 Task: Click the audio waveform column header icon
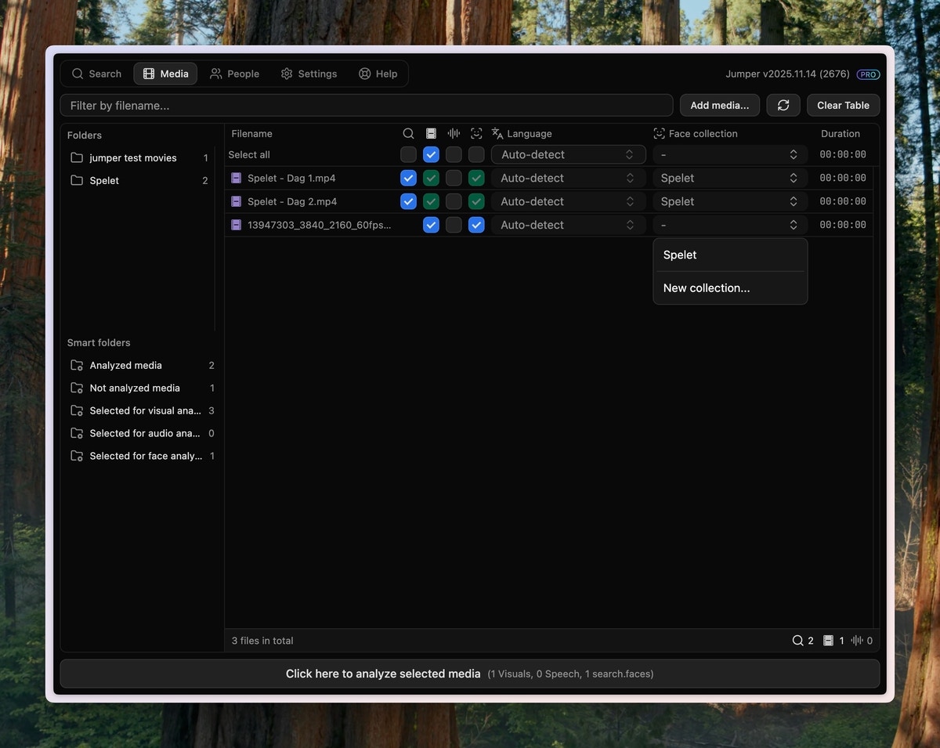click(454, 134)
